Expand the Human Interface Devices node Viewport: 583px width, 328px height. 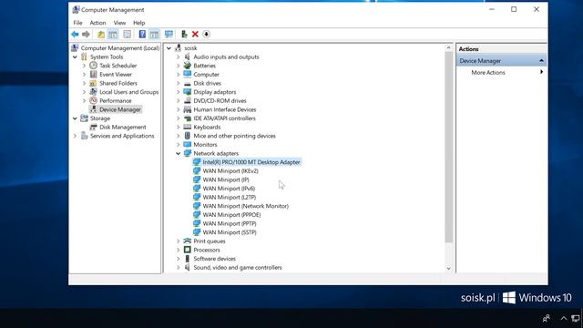[179, 109]
